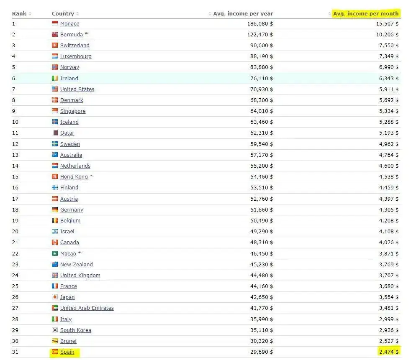
Task: Click the United States flag icon
Action: click(55, 89)
